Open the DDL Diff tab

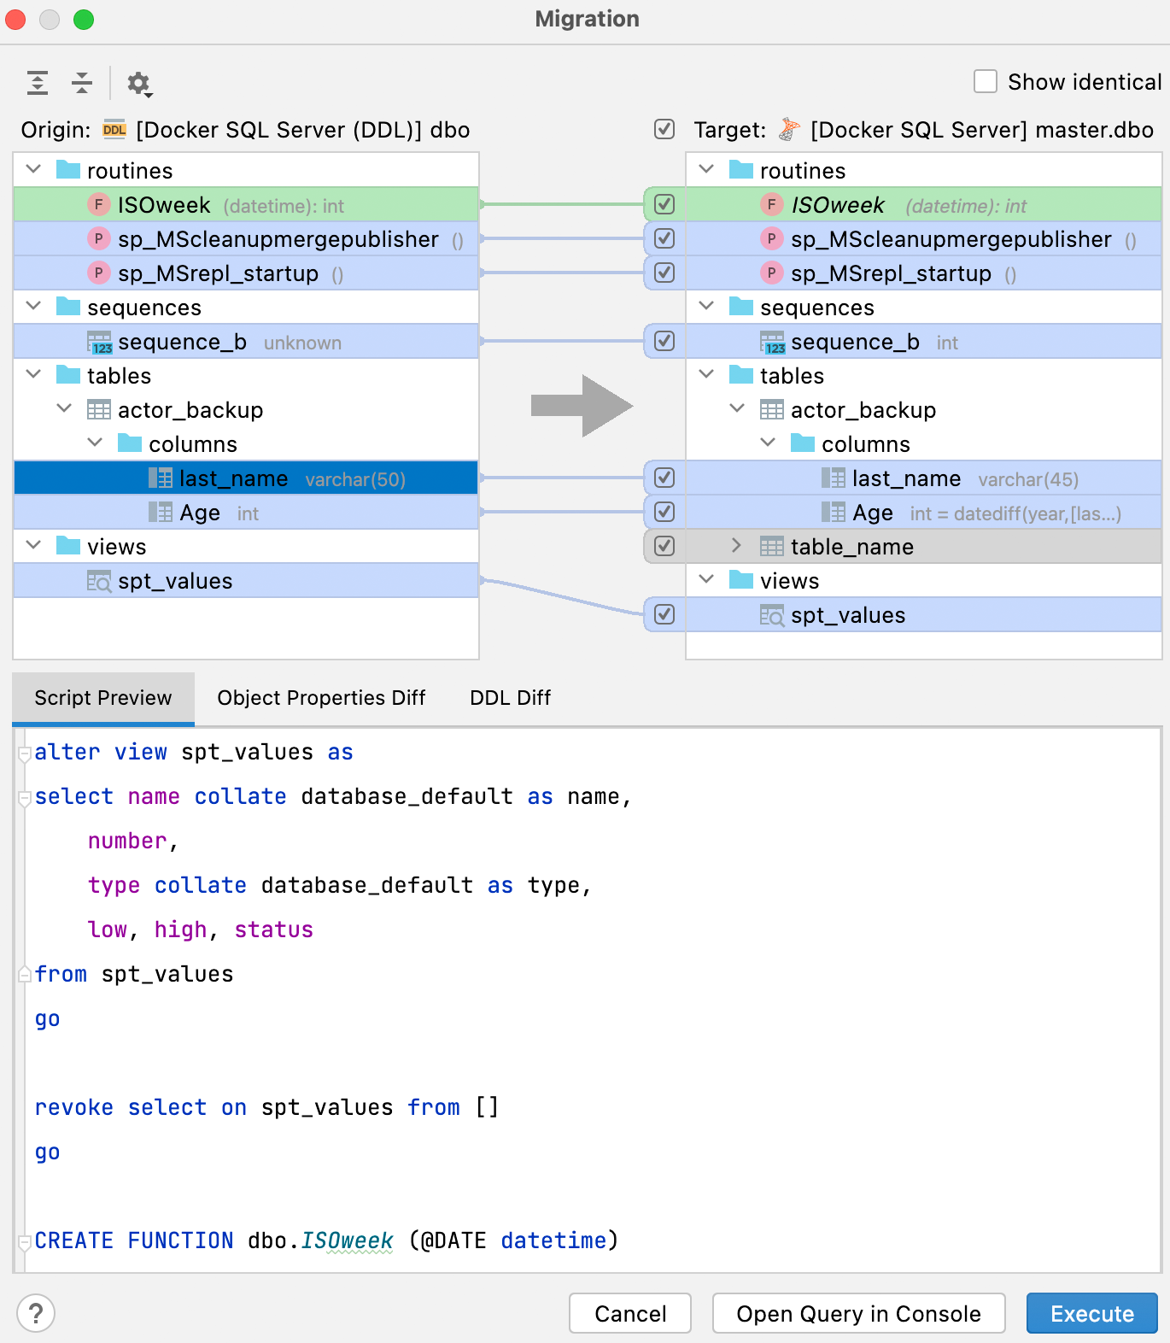pyautogui.click(x=510, y=698)
